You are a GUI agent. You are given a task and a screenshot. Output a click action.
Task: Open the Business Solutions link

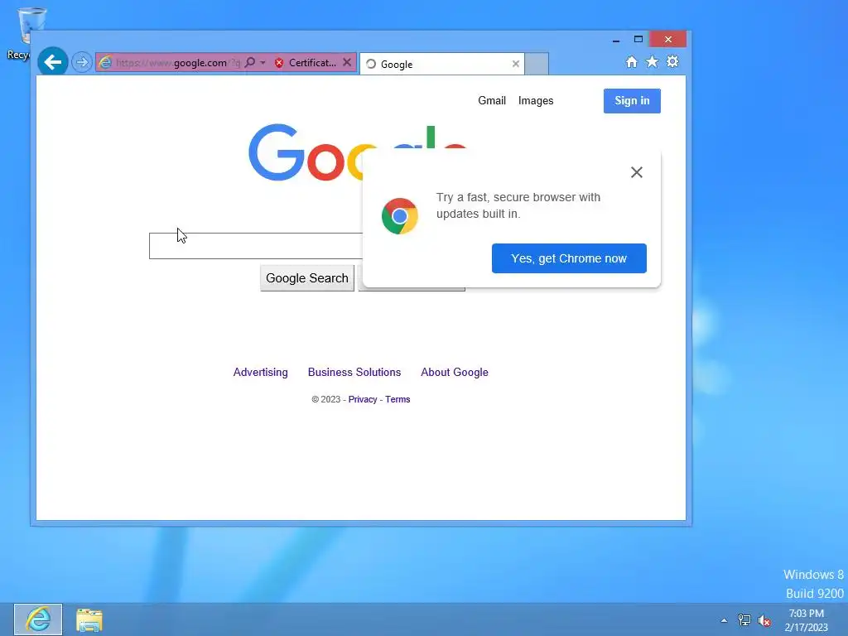354,372
